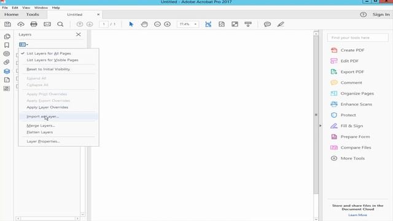393x221 pixels.
Task: Print the document via printer icon
Action: pyautogui.click(x=34, y=24)
